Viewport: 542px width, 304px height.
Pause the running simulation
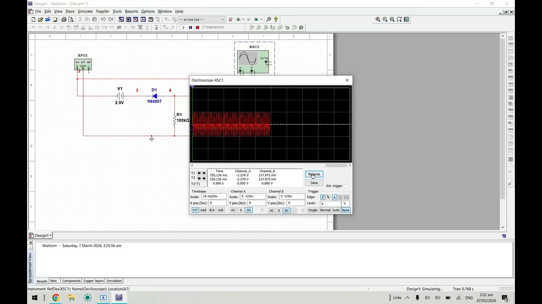pos(191,27)
